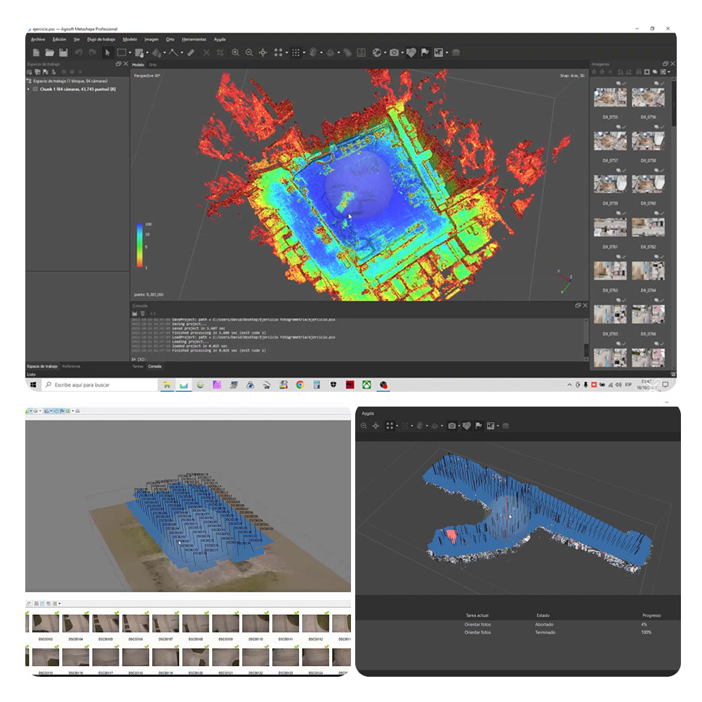Click the undo arrow icon
This screenshot has height=702, width=702.
point(79,52)
